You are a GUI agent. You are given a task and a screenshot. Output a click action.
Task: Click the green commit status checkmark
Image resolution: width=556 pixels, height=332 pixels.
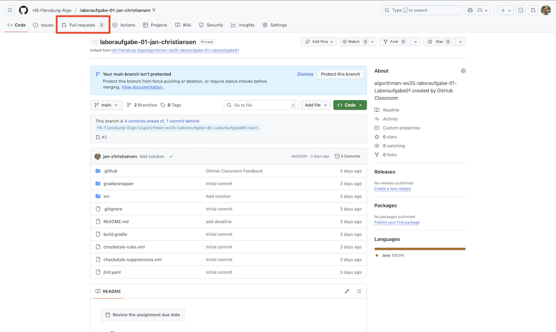(x=171, y=156)
